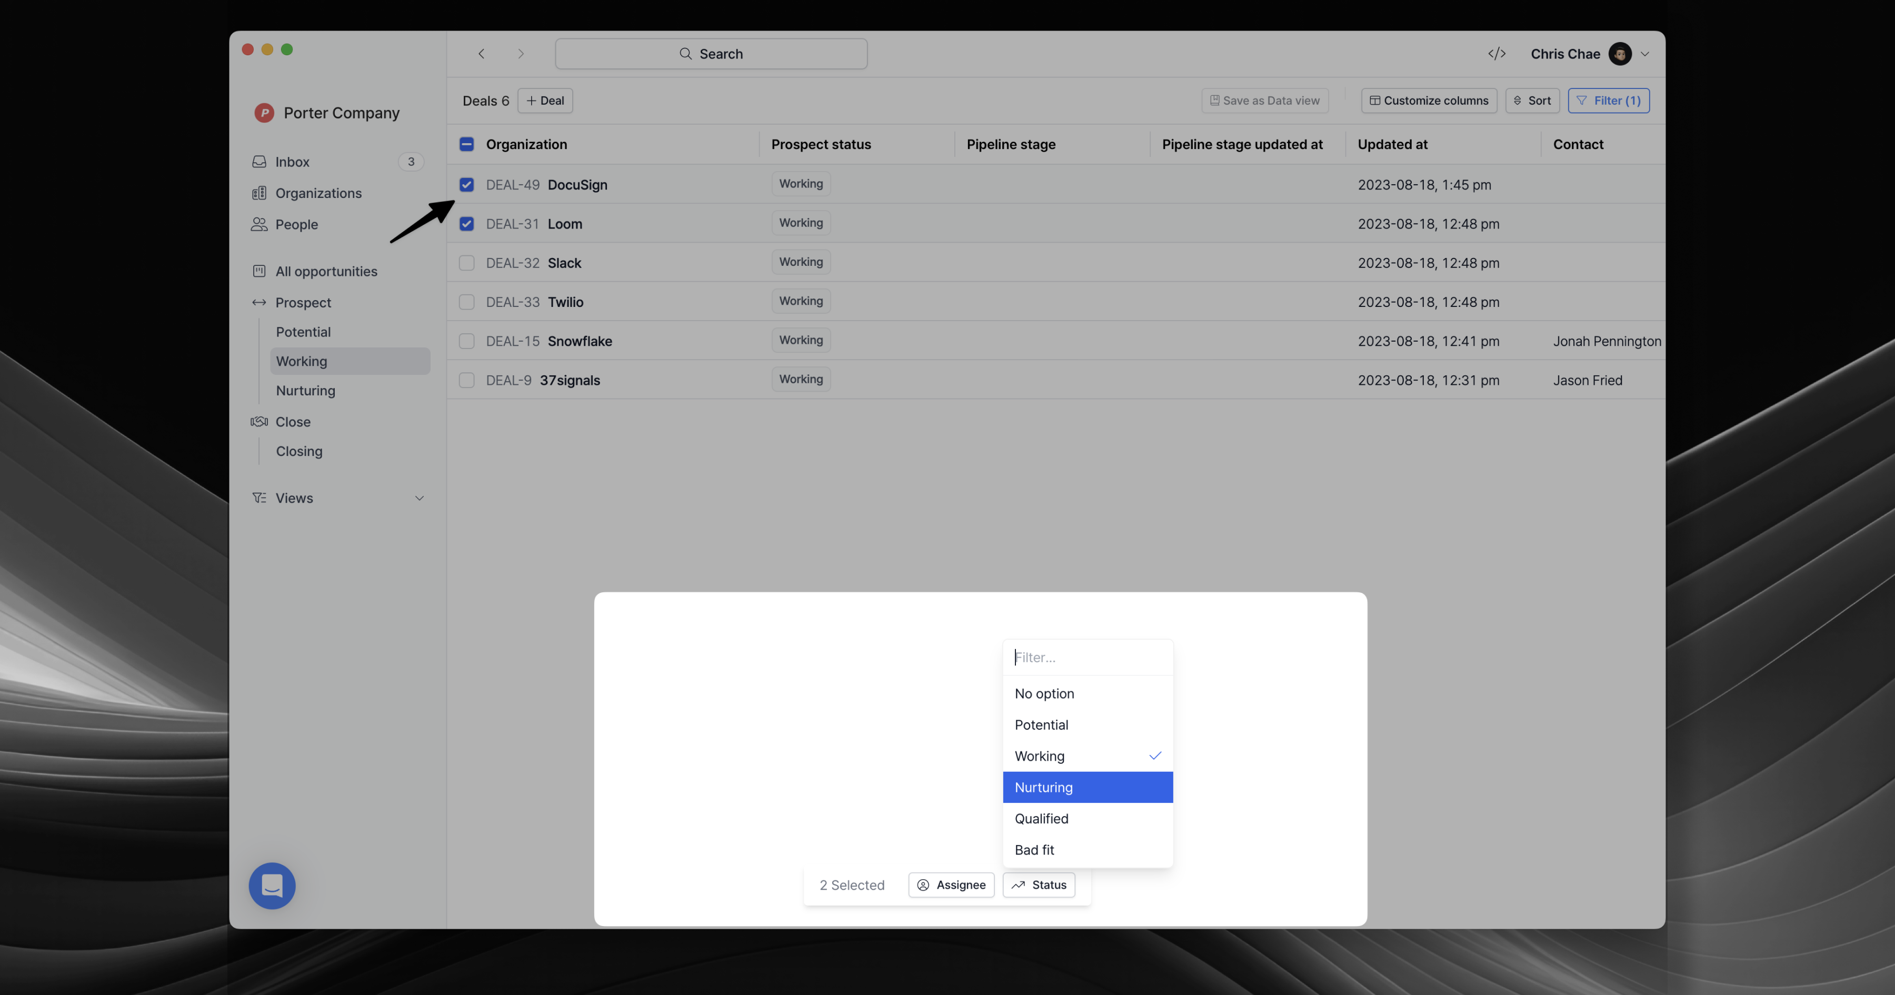Open the Inbox from sidebar icon

pyautogui.click(x=259, y=161)
